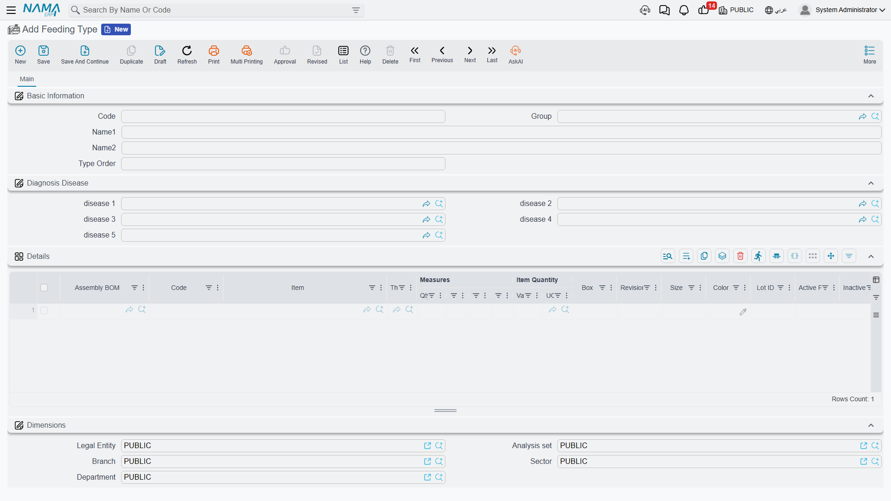
Task: Collapse the Details section
Action: (x=871, y=257)
